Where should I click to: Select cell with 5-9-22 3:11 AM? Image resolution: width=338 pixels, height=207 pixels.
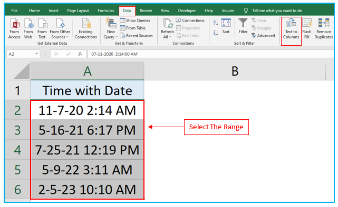pyautogui.click(x=88, y=169)
